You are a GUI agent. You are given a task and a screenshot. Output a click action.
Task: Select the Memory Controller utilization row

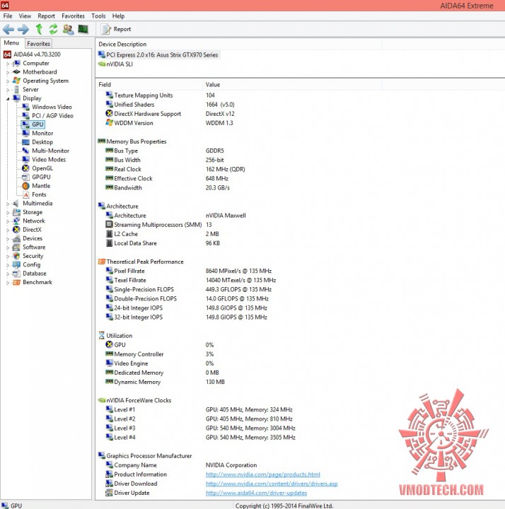click(160, 354)
